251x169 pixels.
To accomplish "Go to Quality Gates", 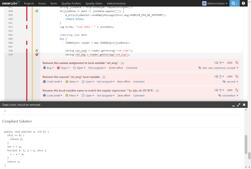I will click(94, 3).
